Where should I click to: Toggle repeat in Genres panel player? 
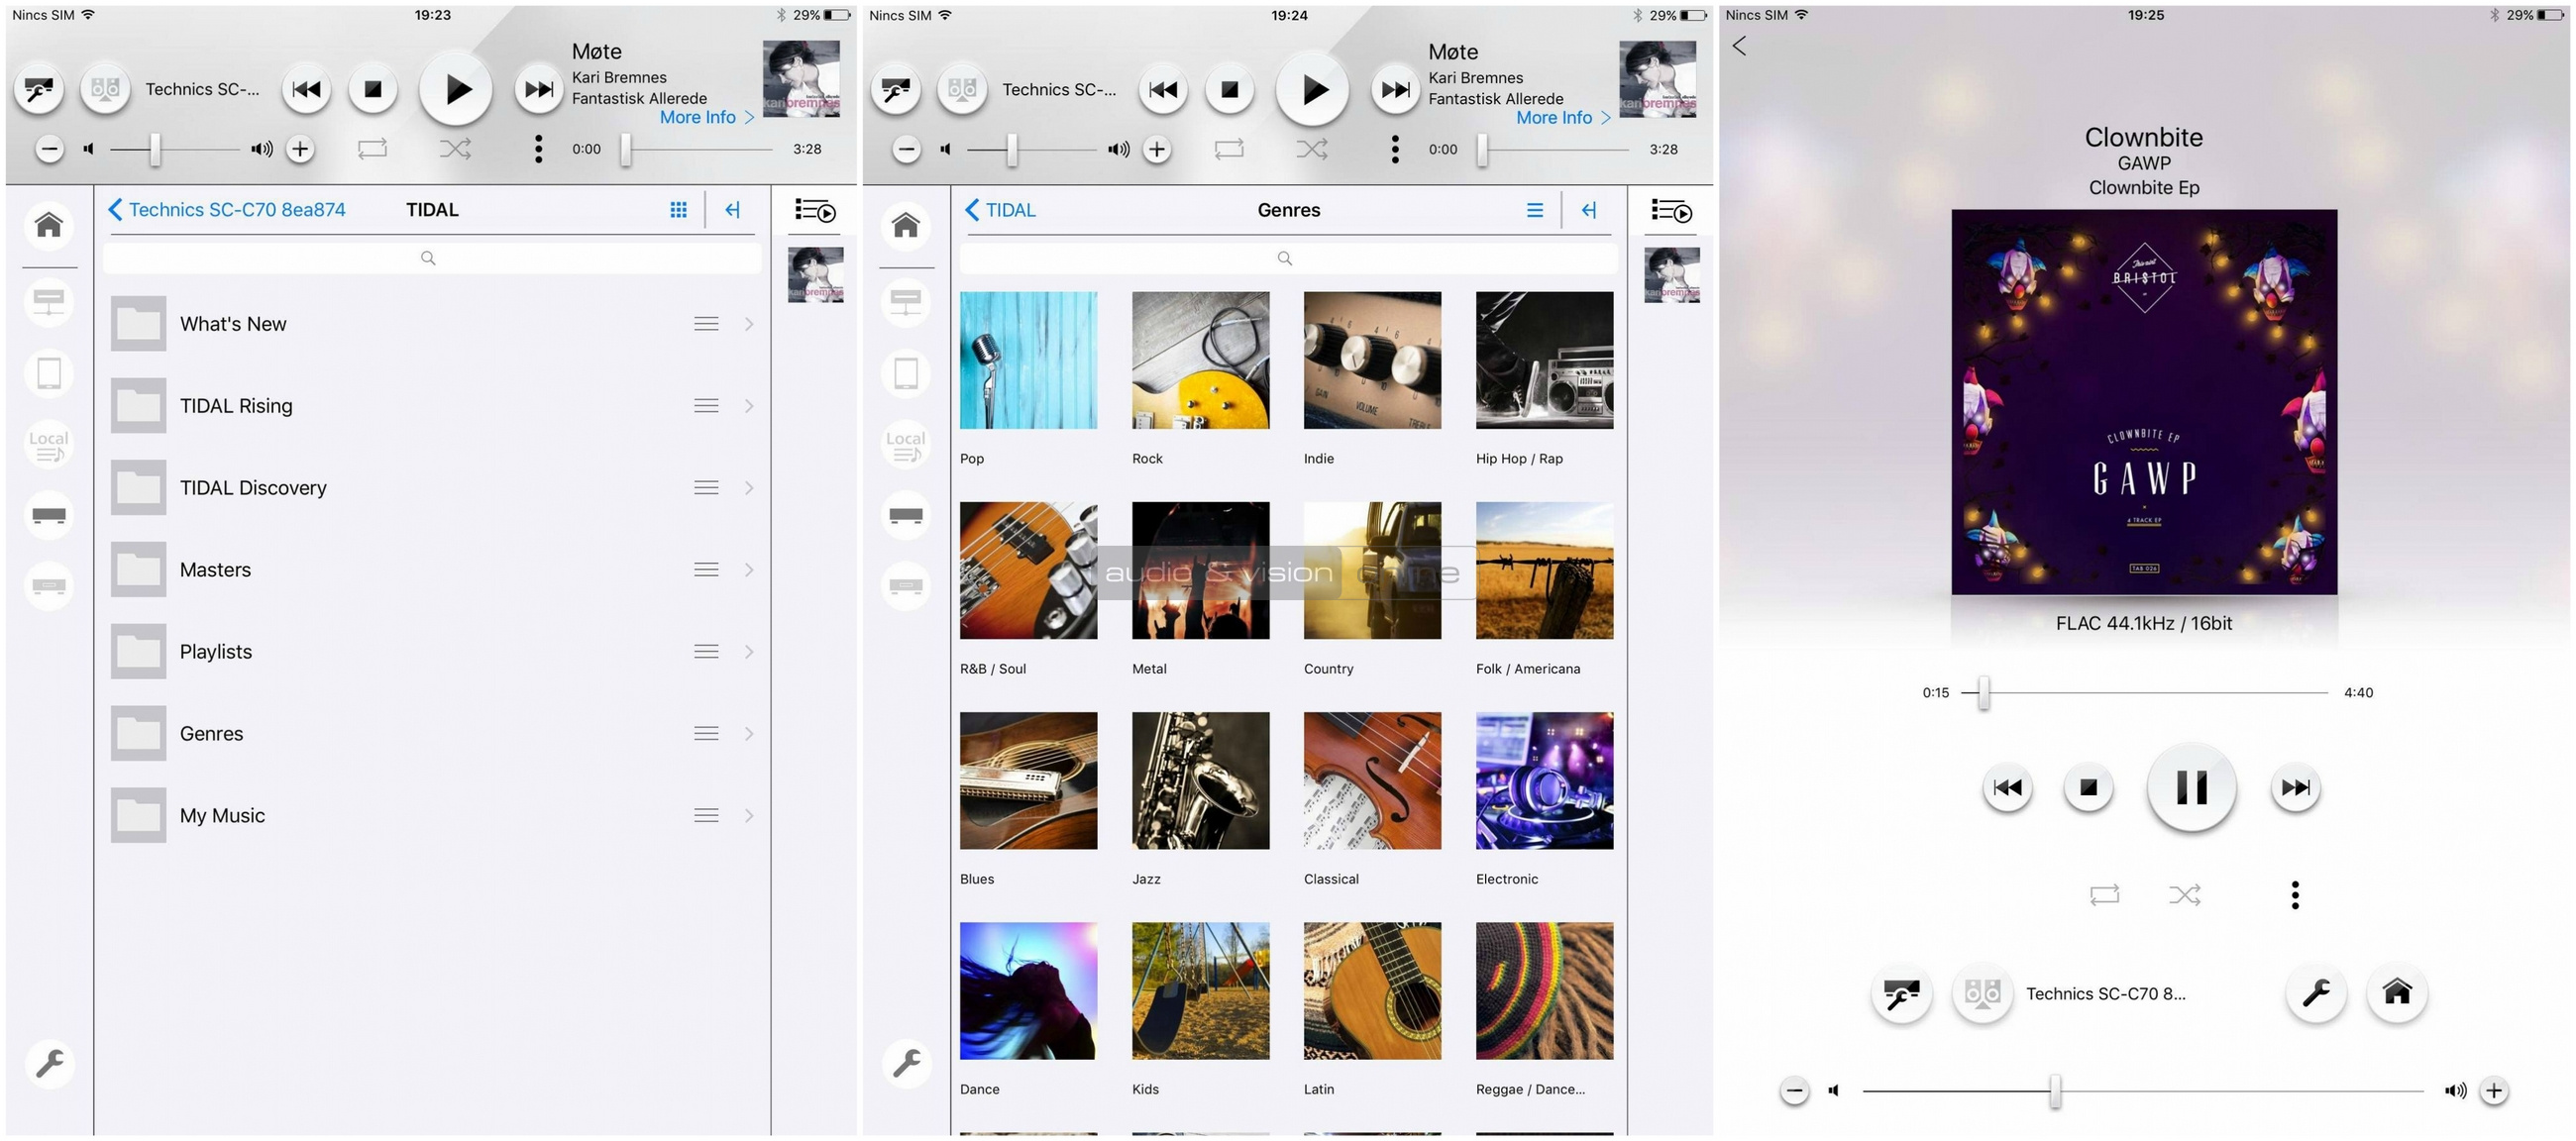pos(1229,149)
